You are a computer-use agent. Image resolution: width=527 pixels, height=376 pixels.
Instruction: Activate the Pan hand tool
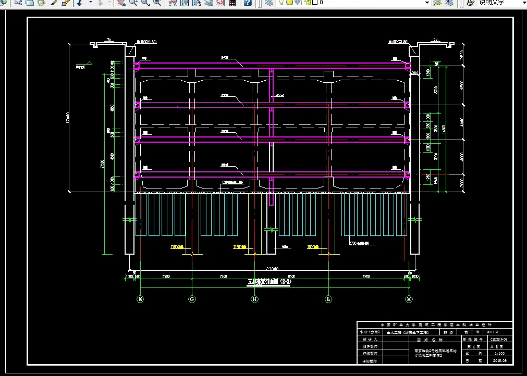tap(121, 3)
